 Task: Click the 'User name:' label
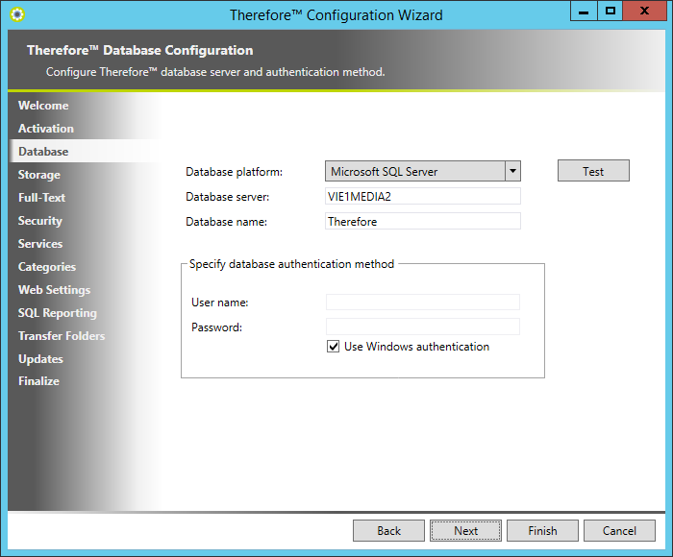tap(220, 303)
